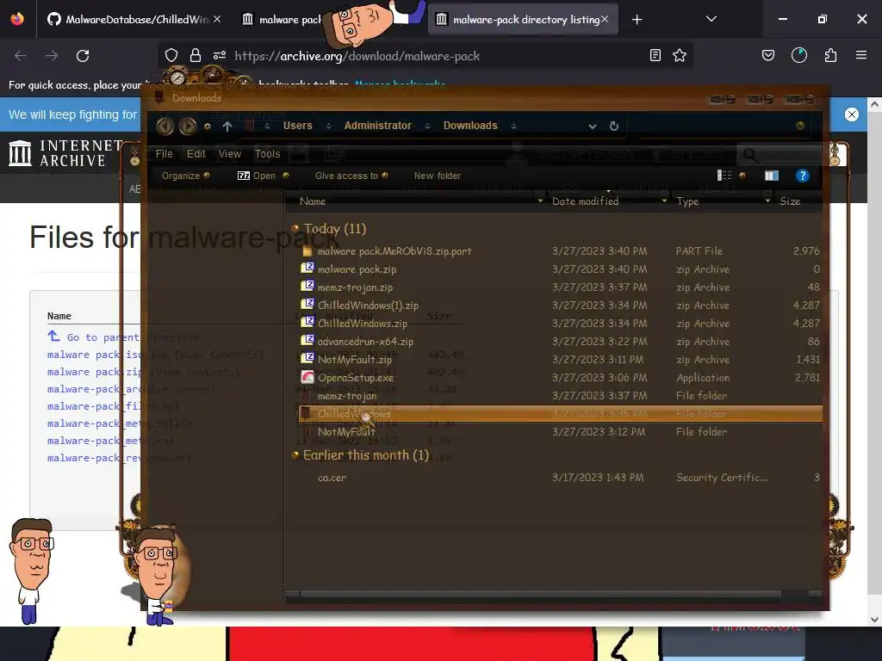The height and width of the screenshot is (661, 882).
Task: Go back in the Firefox browser
Action: point(21,56)
